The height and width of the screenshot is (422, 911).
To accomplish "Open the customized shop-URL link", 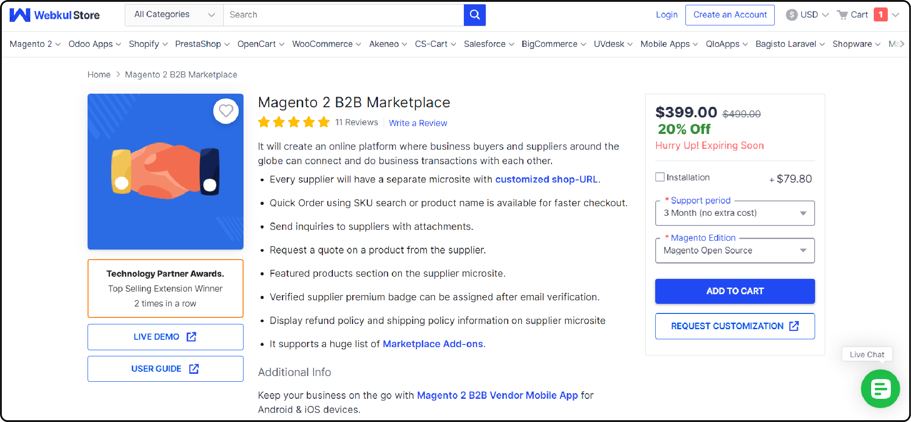I will [547, 179].
